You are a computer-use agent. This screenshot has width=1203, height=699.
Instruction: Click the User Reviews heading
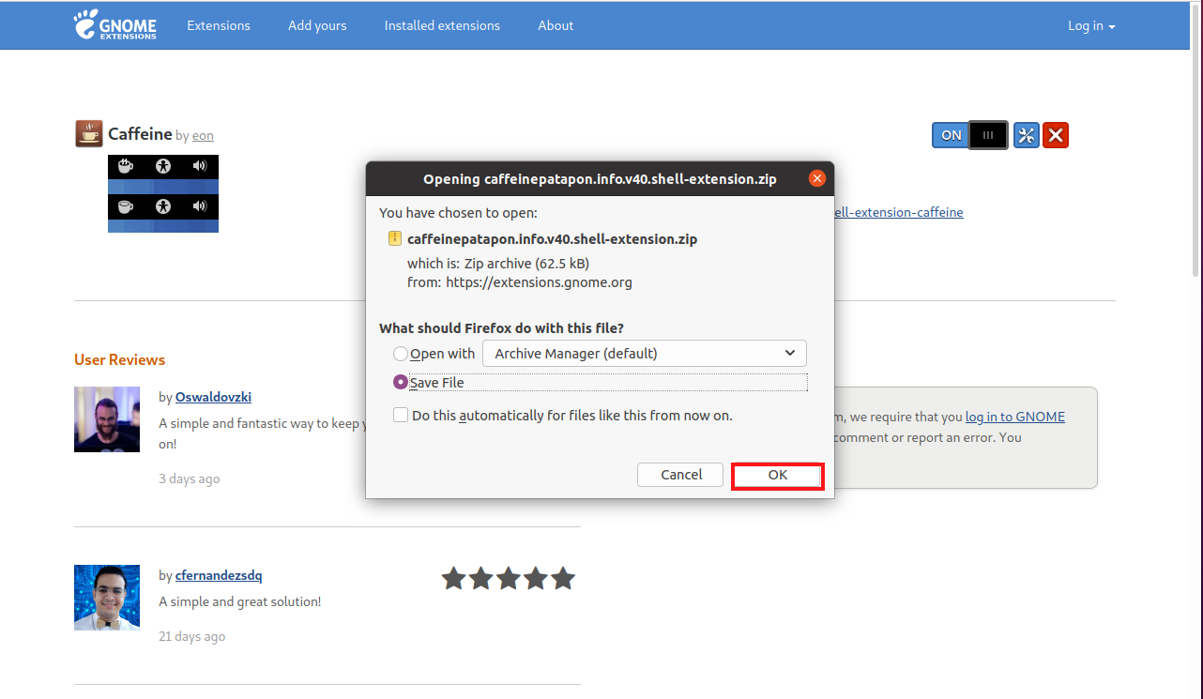tap(119, 359)
